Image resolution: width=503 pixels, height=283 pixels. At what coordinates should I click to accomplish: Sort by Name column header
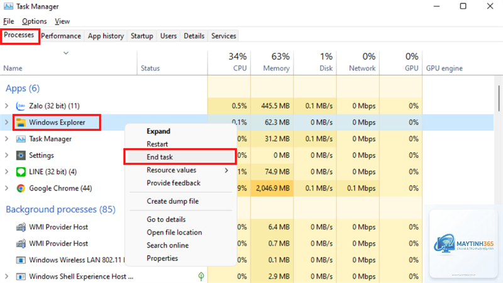pyautogui.click(x=69, y=64)
